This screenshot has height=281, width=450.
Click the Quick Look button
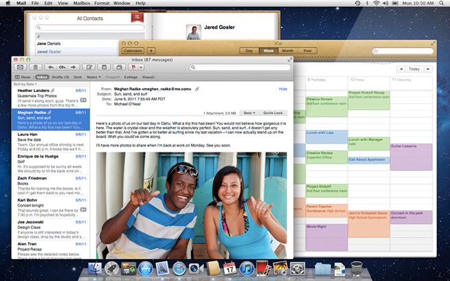pyautogui.click(x=273, y=113)
